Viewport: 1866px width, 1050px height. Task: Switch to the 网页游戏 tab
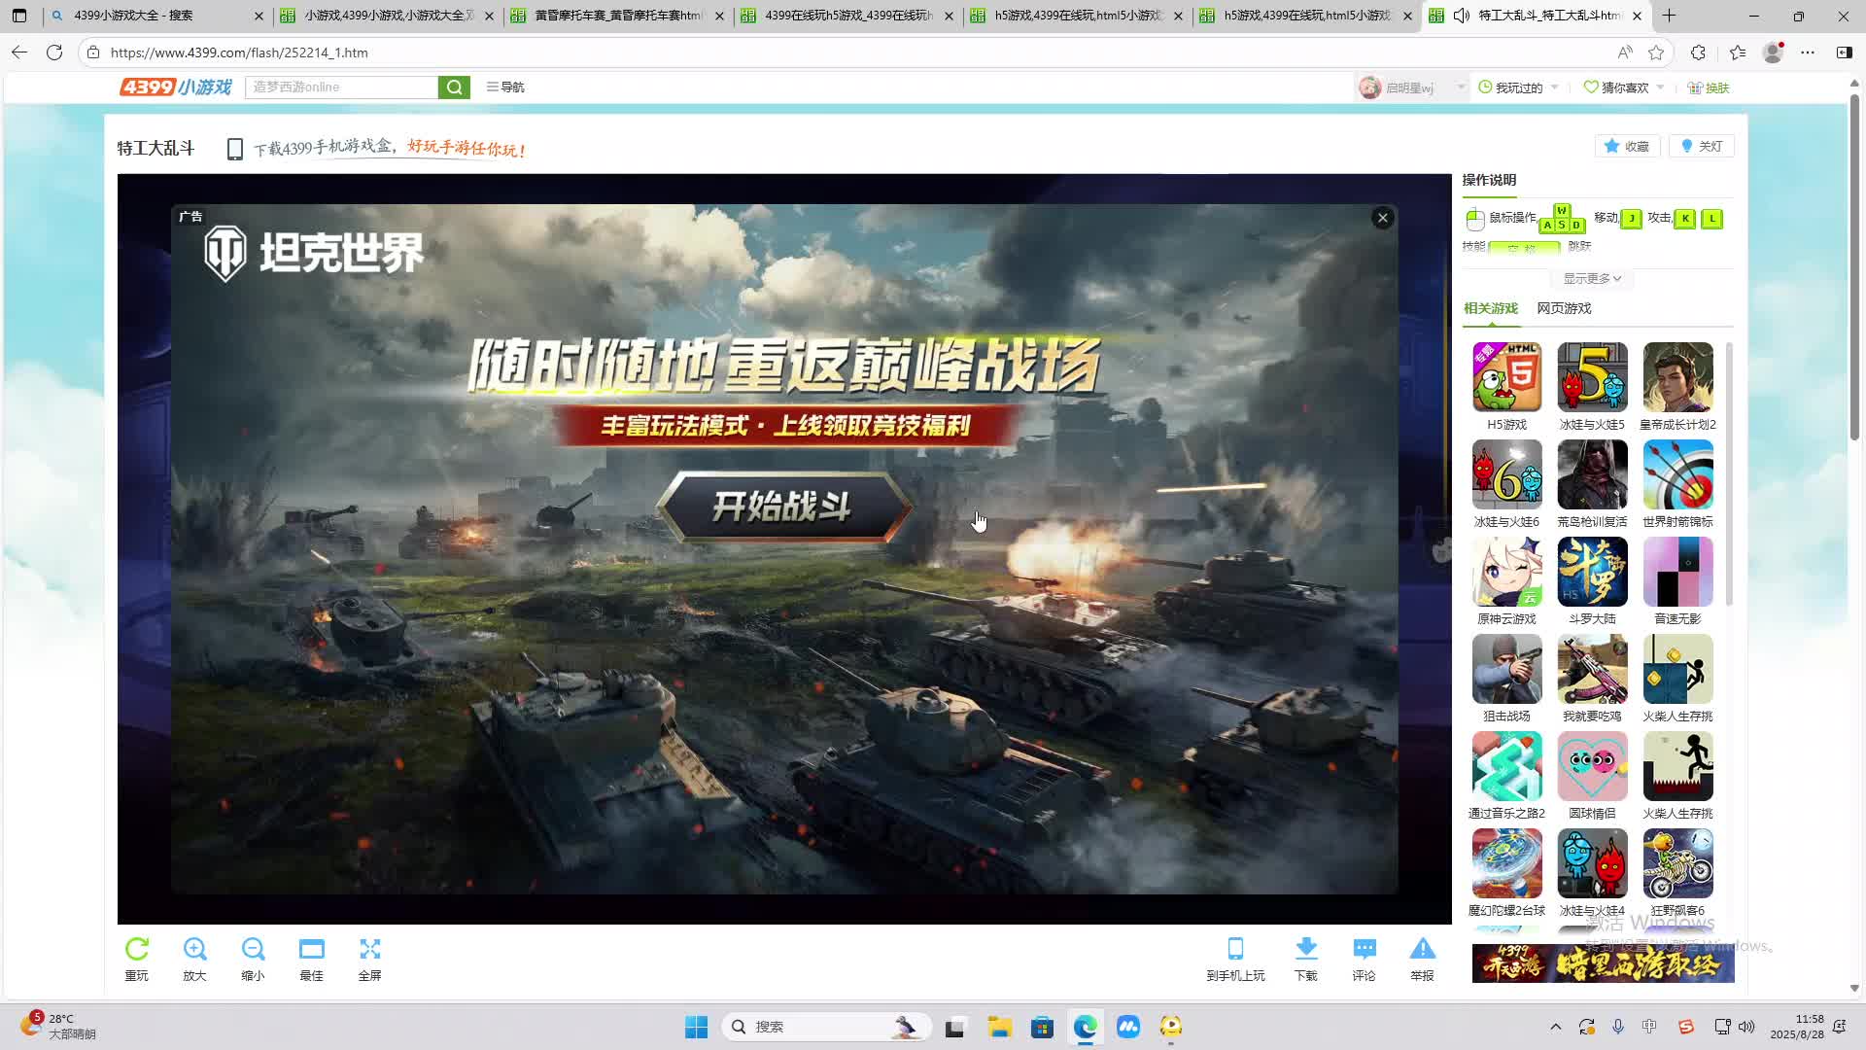tap(1564, 308)
